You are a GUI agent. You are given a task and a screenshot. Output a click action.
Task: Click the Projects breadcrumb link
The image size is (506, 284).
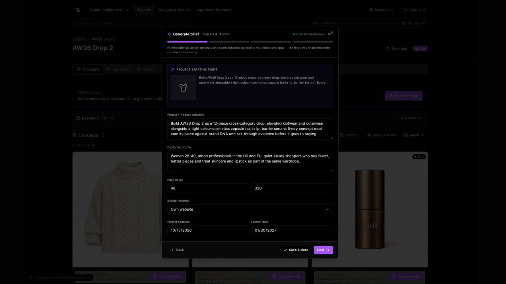point(79,39)
